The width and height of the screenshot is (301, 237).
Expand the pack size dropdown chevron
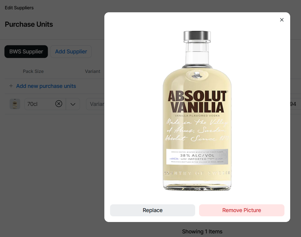pos(73,104)
